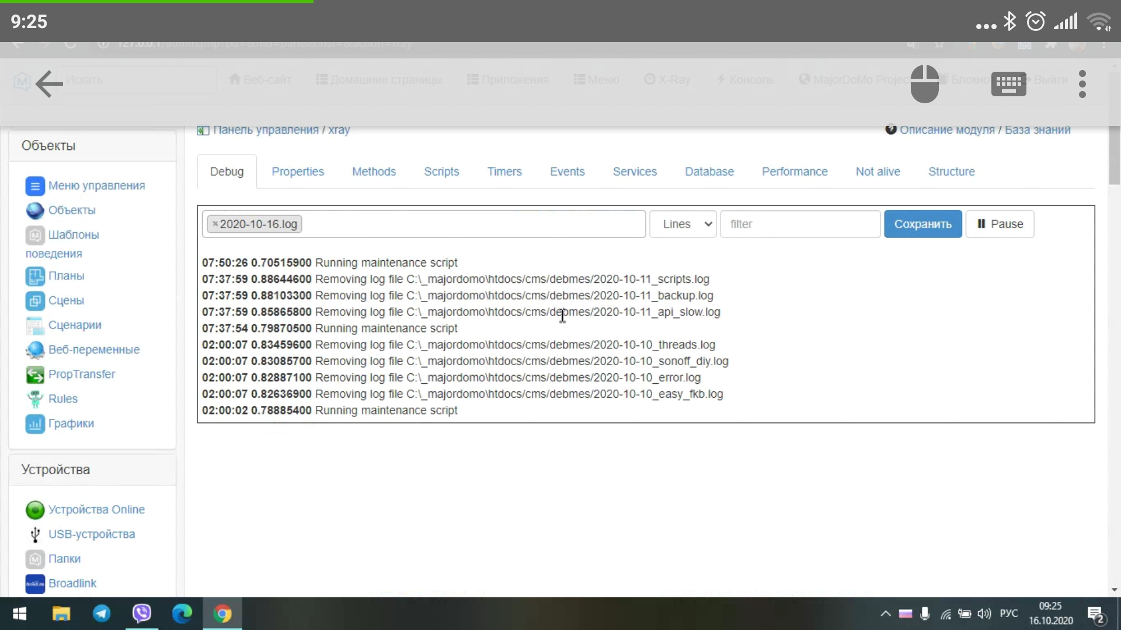Viewport: 1121px width, 630px height.
Task: Select the PropTransfer sidebar item
Action: tap(82, 374)
